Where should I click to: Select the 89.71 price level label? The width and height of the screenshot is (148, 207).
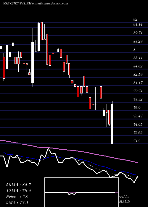138,33
